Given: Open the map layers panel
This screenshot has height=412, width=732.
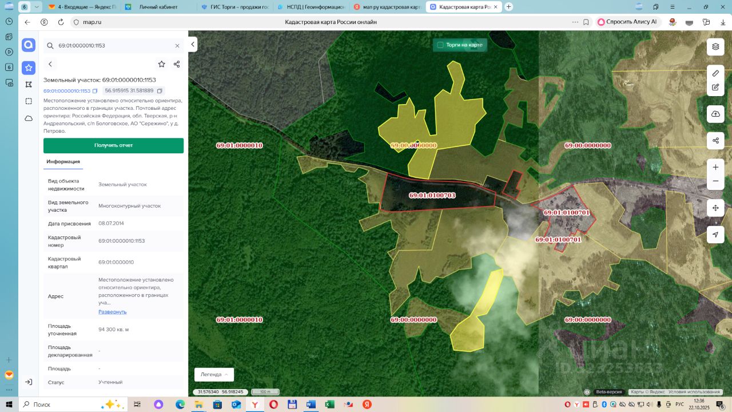Looking at the screenshot, I should (x=715, y=47).
